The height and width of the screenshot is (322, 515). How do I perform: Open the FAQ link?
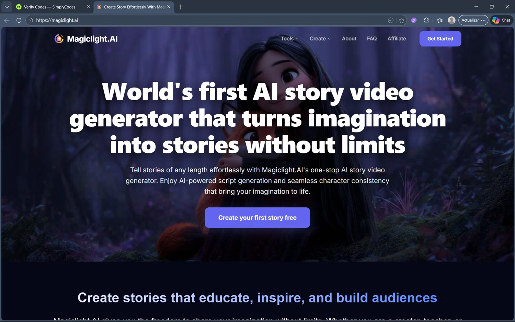[372, 39]
